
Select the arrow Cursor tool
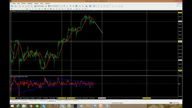[11, 9]
